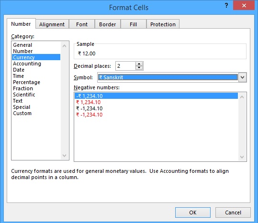Click Category list scroll down arrow
This screenshot has height=223, width=258.
[x=64, y=155]
